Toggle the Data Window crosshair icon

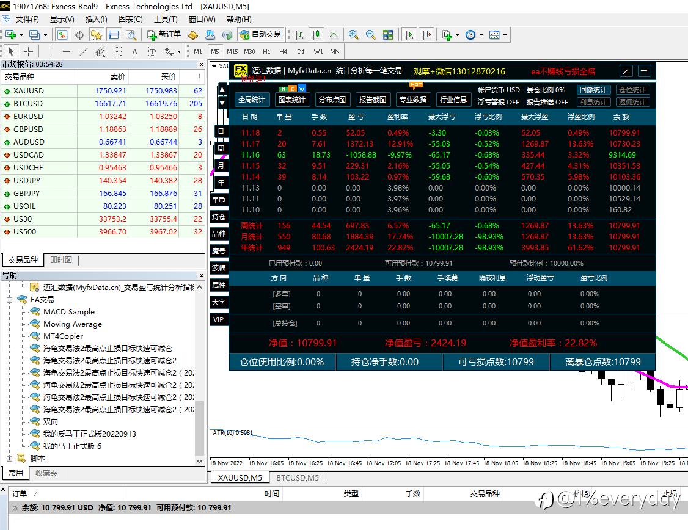coord(79,35)
